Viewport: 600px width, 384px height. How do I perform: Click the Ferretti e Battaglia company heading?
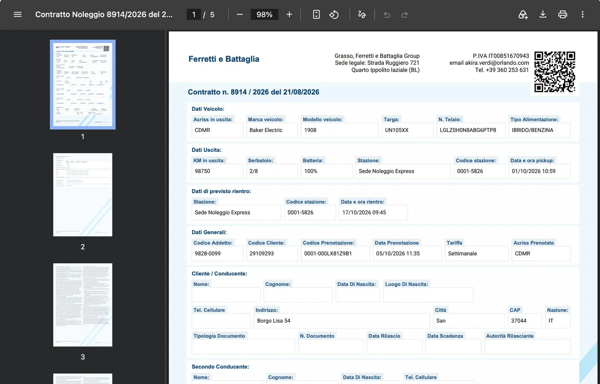tap(224, 59)
